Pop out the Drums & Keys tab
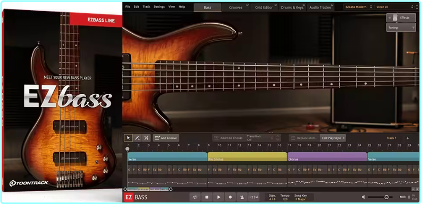The width and height of the screenshot is (421, 204). click(304, 5)
